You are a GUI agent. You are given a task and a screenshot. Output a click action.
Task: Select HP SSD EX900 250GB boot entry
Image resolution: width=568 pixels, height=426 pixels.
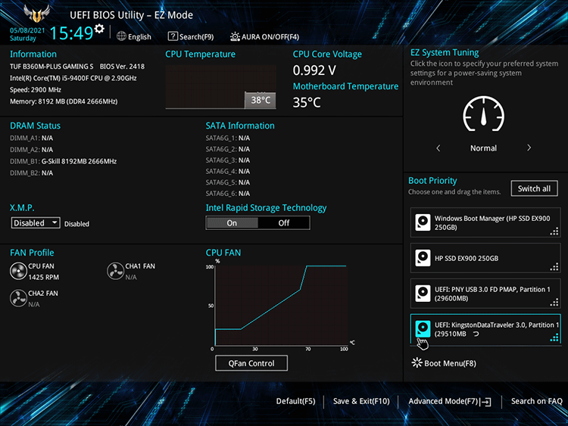point(485,258)
